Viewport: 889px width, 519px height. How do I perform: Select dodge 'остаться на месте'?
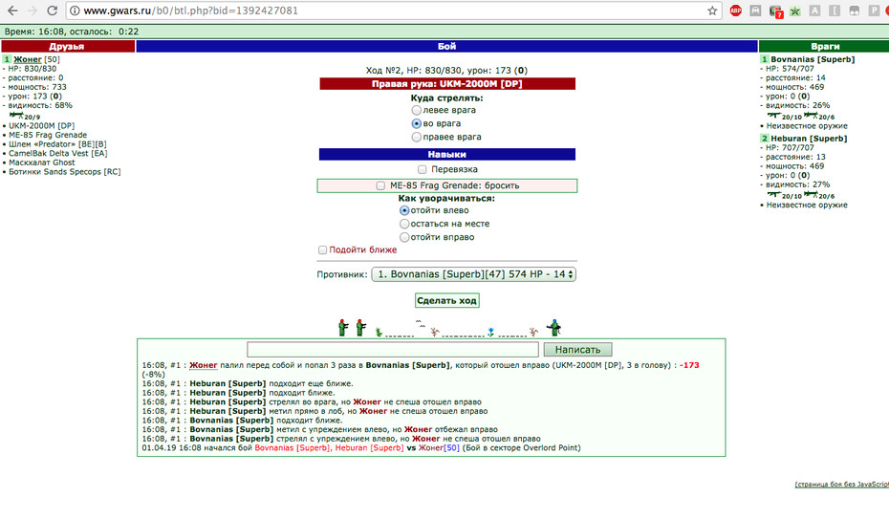pyautogui.click(x=404, y=224)
